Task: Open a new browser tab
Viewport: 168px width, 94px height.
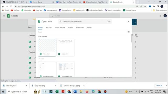Action: [x=138, y=2]
